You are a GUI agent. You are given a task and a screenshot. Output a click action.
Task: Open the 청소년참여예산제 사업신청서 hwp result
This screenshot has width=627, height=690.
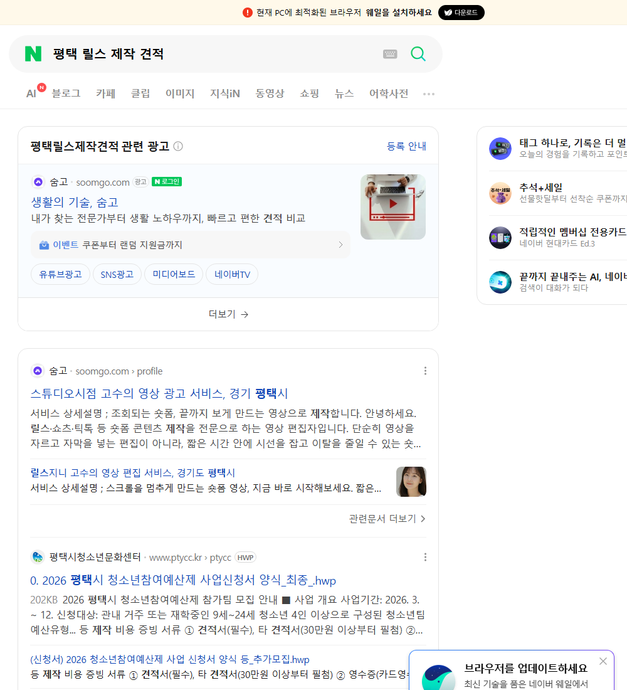pyautogui.click(x=183, y=580)
